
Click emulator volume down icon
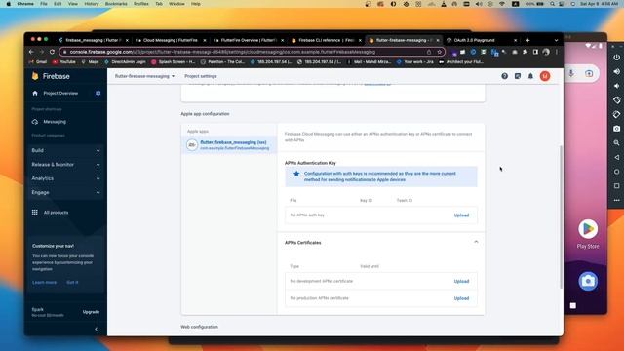(x=616, y=86)
